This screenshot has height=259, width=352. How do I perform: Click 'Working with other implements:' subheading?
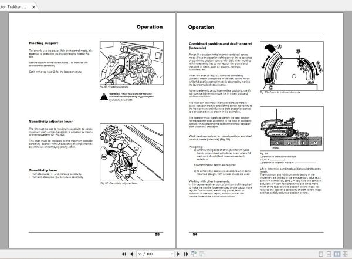(209, 181)
